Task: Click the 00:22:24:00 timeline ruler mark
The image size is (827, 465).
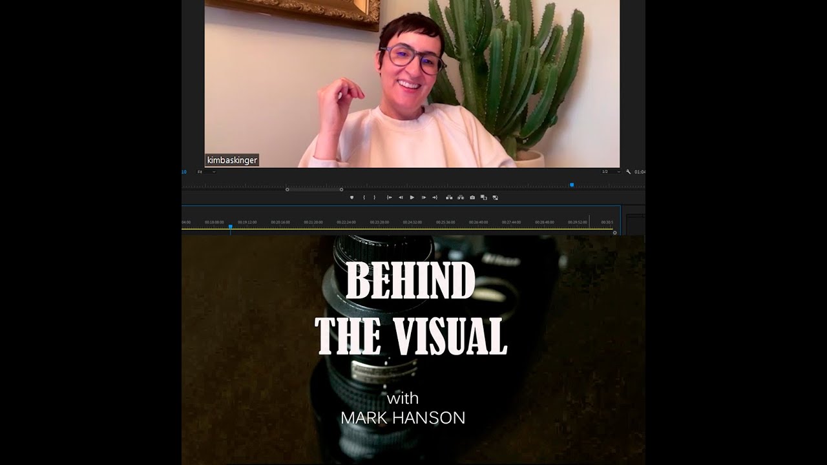Action: click(x=346, y=222)
